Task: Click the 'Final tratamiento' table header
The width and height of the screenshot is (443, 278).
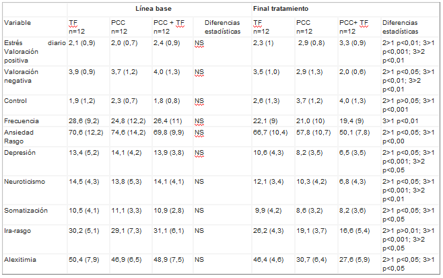Action: 281,9
